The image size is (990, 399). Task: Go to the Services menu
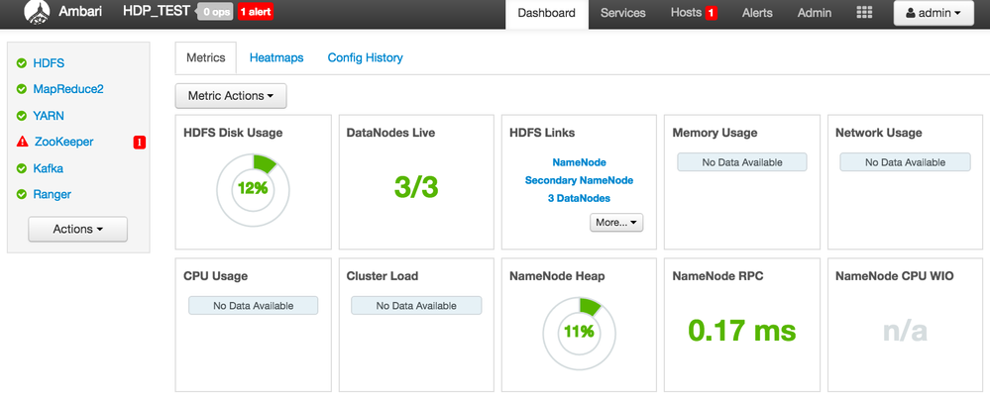(622, 13)
